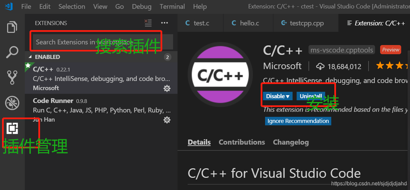The height and width of the screenshot is (190, 410).
Task: Open manage gear for Code Runner extension
Action: pyautogui.click(x=167, y=120)
